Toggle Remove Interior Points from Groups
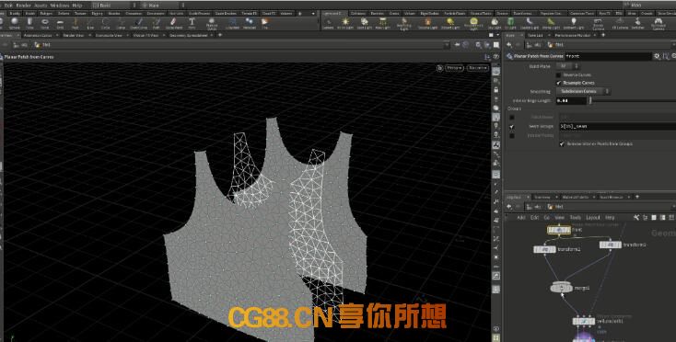The height and width of the screenshot is (342, 676). click(561, 143)
